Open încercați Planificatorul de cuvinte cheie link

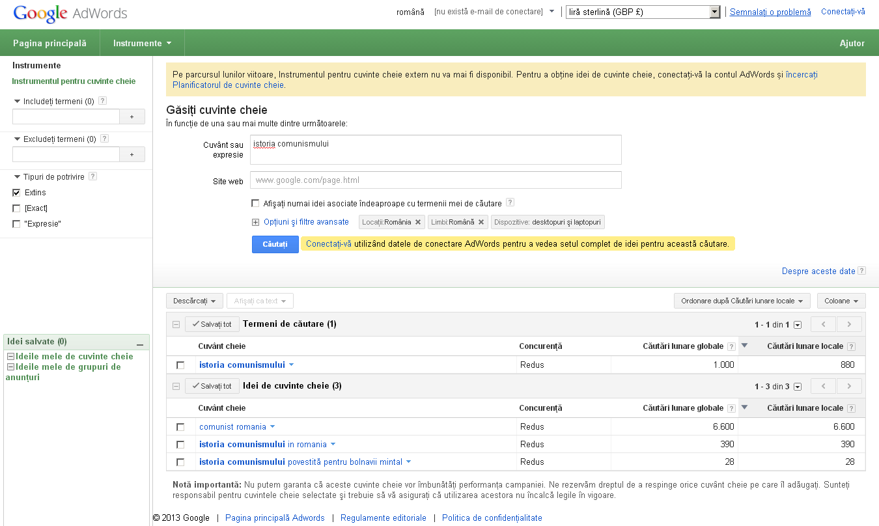(495, 79)
